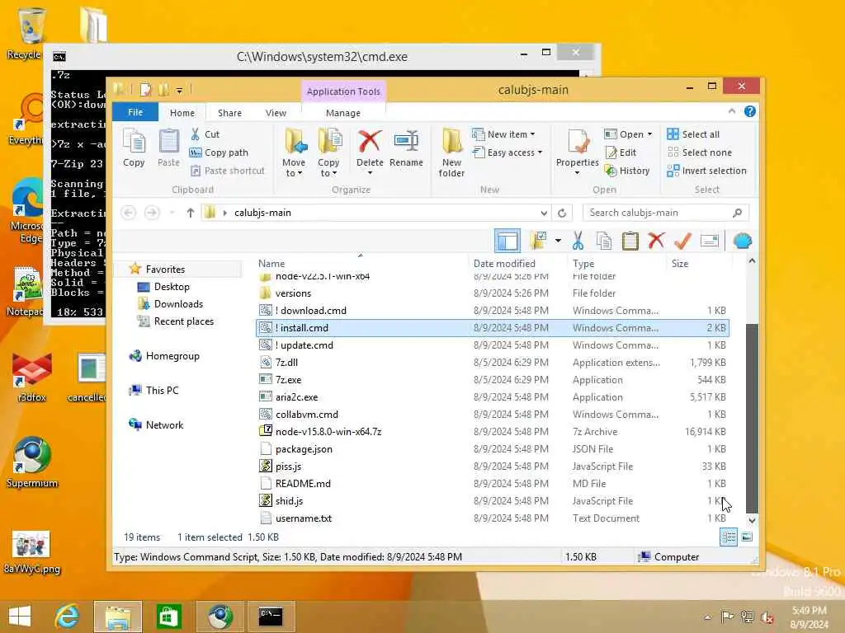Screen dimensions: 845x633
Task: Select Network in navigation pane
Action: [156, 424]
